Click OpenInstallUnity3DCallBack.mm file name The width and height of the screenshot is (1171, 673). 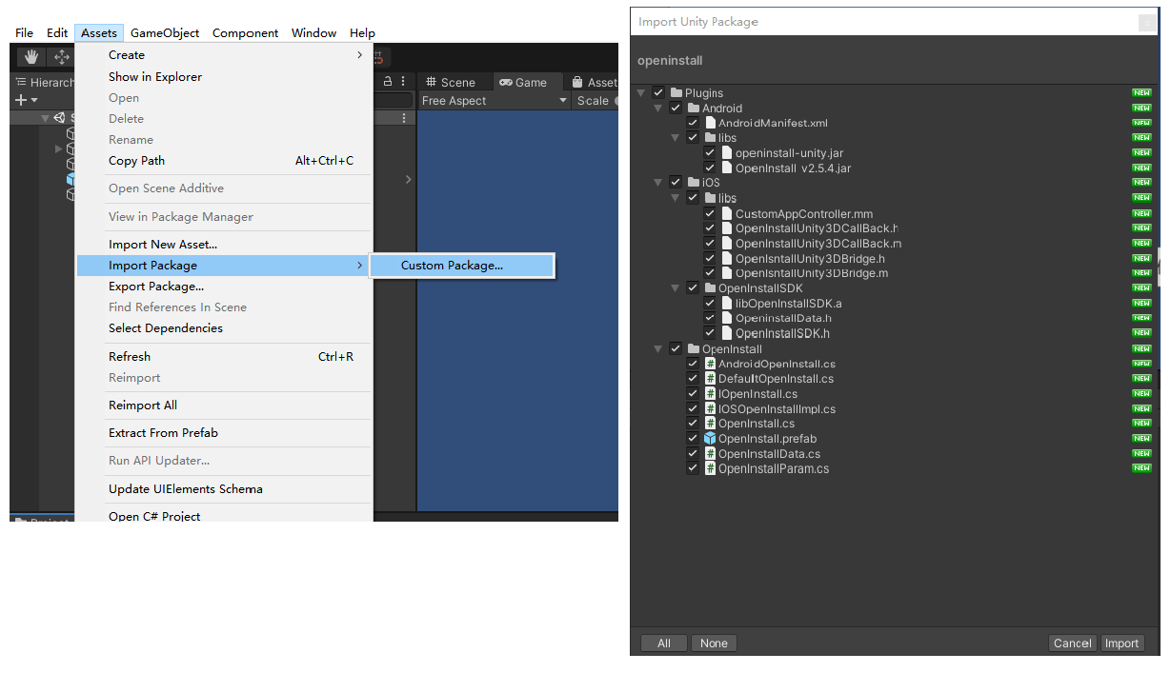click(818, 244)
